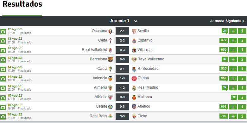Click the TV icon for Osasuna-Sevilla match
The image size is (247, 123).
click(3, 31)
